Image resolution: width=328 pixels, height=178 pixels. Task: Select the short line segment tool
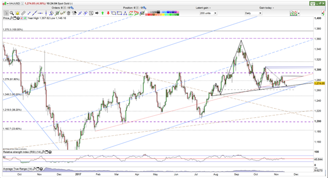[x=29, y=13]
